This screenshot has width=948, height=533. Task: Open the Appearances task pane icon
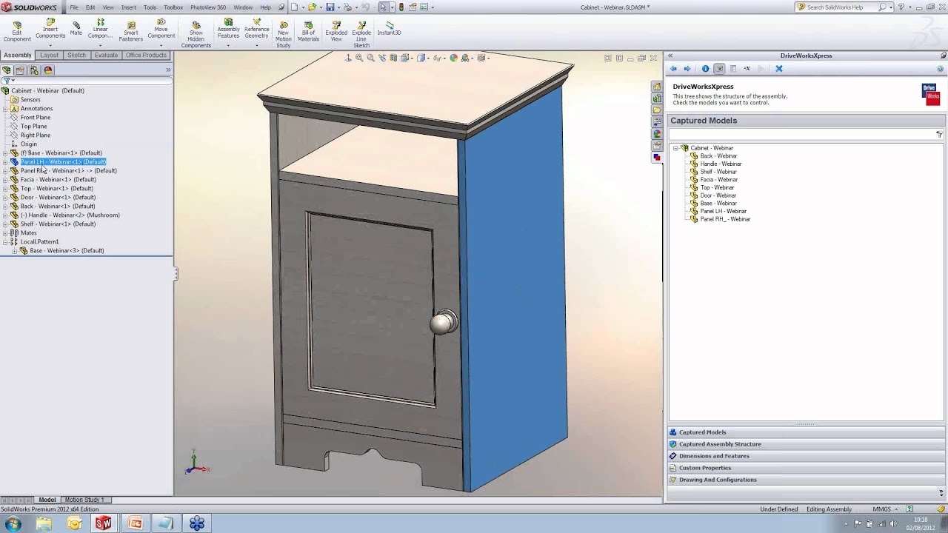tap(657, 134)
